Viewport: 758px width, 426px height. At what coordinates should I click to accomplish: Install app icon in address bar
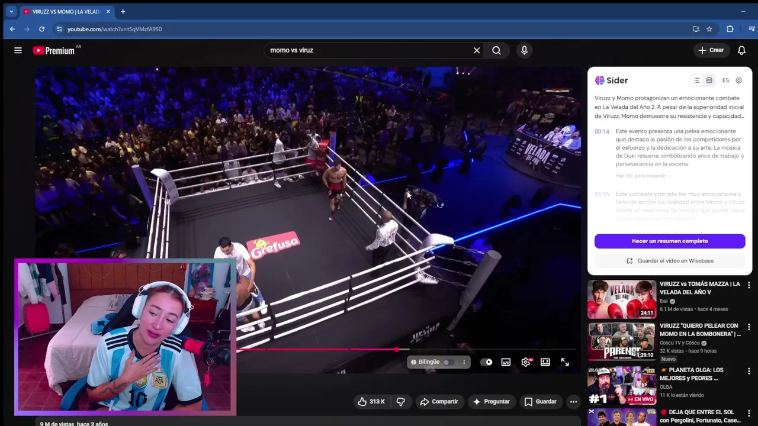[x=696, y=29]
